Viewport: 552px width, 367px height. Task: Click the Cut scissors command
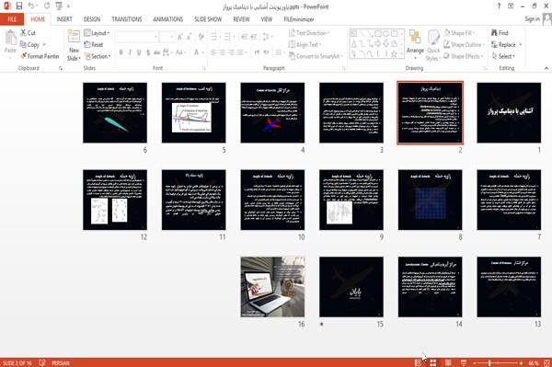pos(29,33)
